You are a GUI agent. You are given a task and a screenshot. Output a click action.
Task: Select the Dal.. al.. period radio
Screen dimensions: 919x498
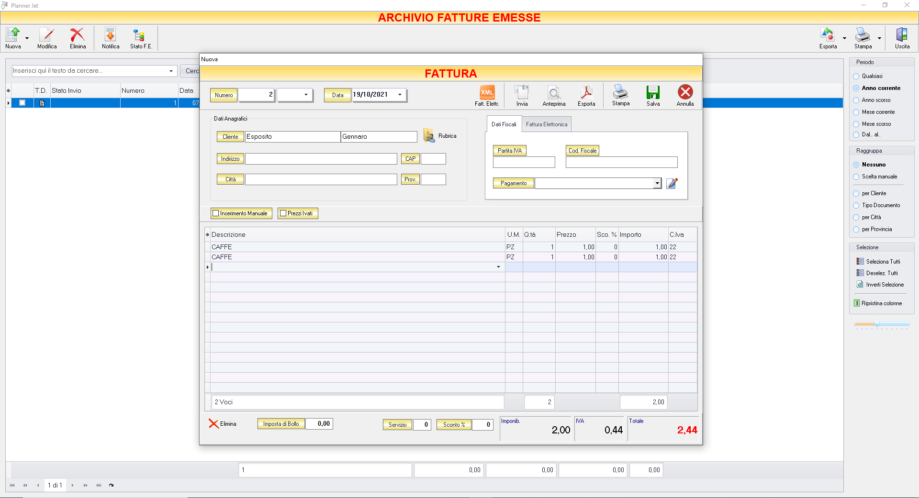tap(856, 134)
